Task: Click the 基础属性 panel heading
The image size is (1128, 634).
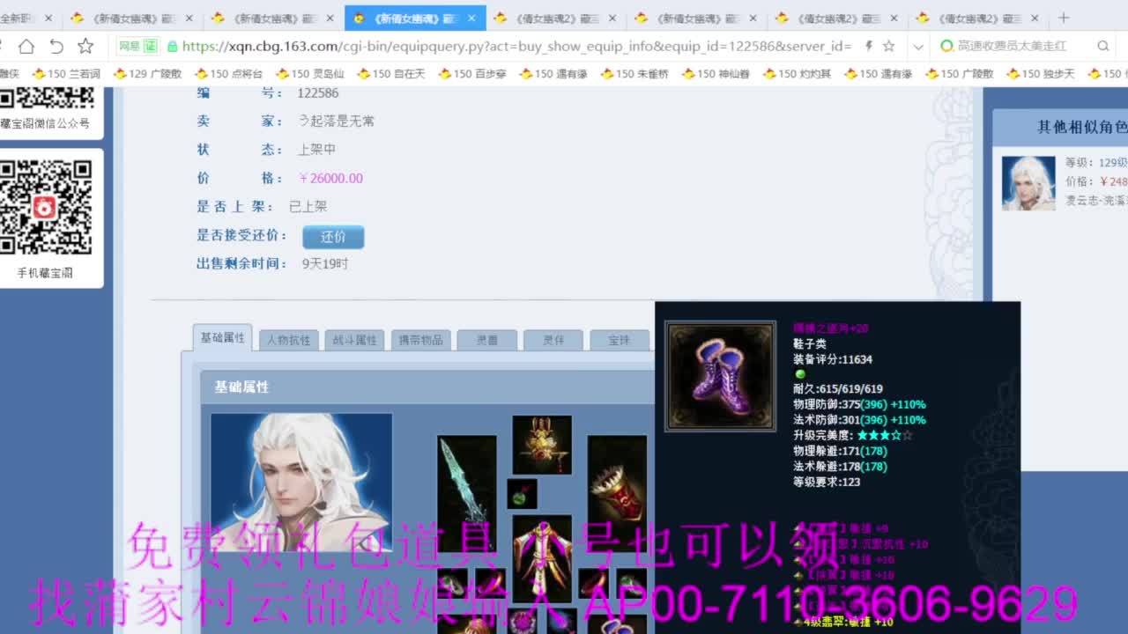Action: (241, 387)
